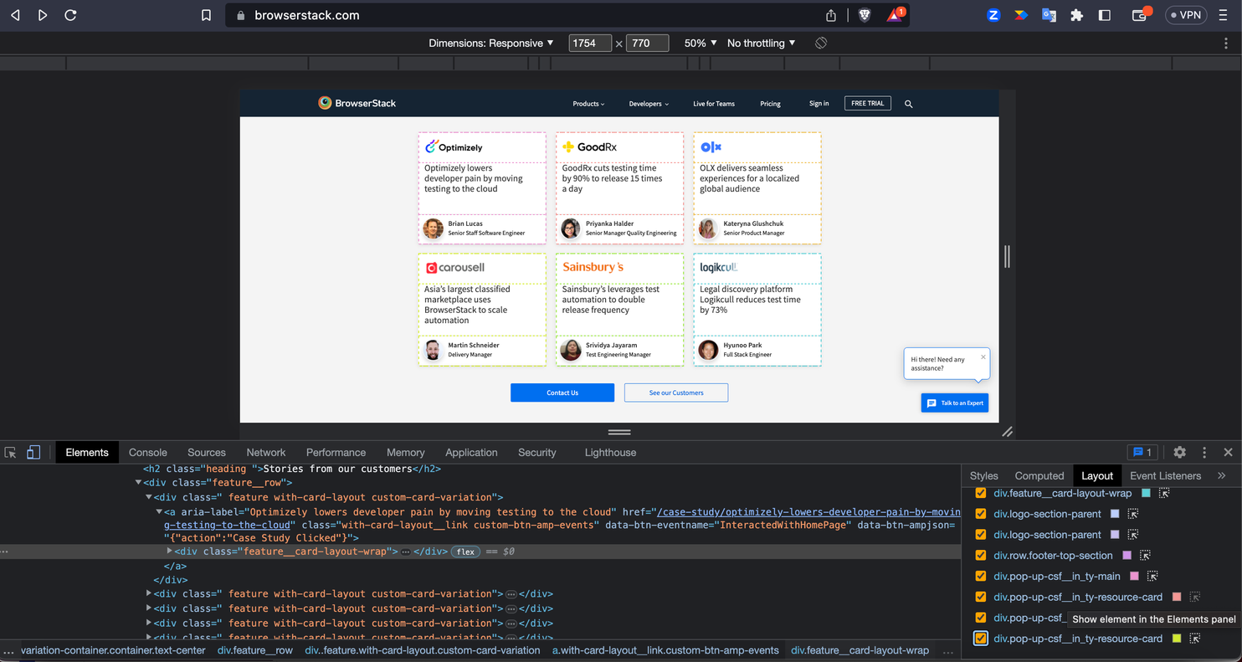Open the Computed styles tab
Screen dimensions: 1242x662
tap(1039, 475)
